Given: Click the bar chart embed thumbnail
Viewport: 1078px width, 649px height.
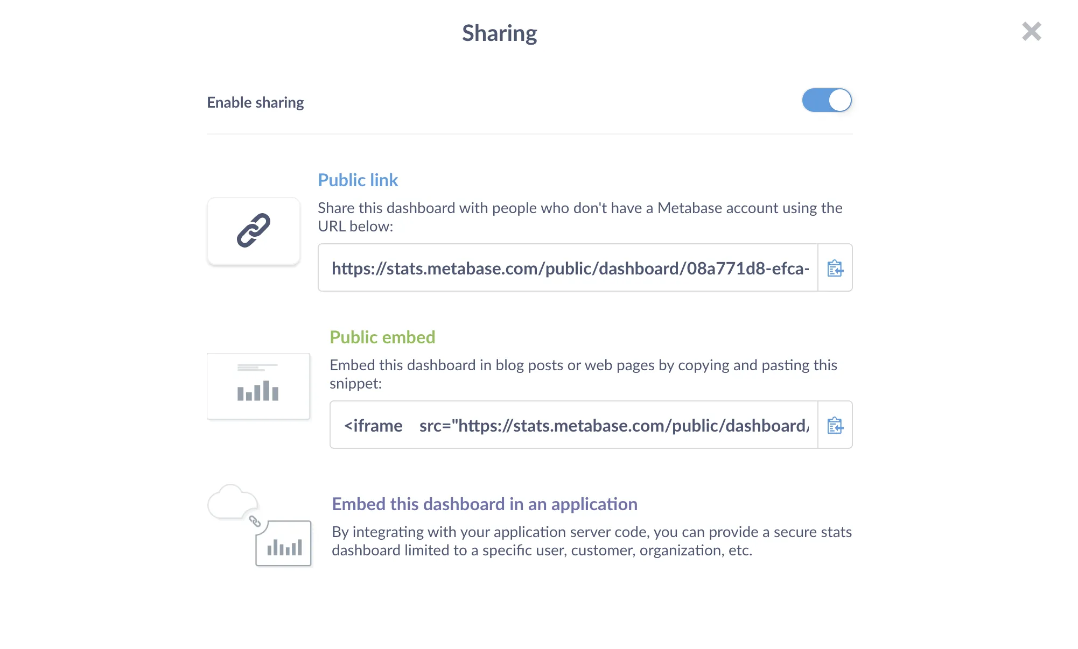Looking at the screenshot, I should pos(258,386).
